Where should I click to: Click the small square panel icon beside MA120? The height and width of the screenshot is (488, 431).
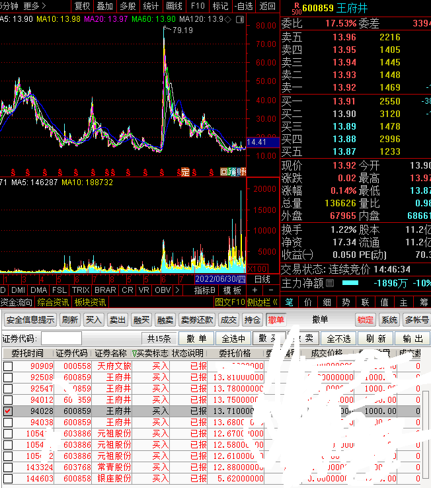pos(240,19)
